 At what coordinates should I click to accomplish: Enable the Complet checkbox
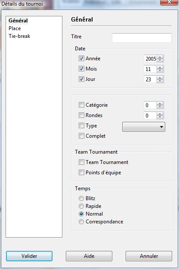coord(81,136)
